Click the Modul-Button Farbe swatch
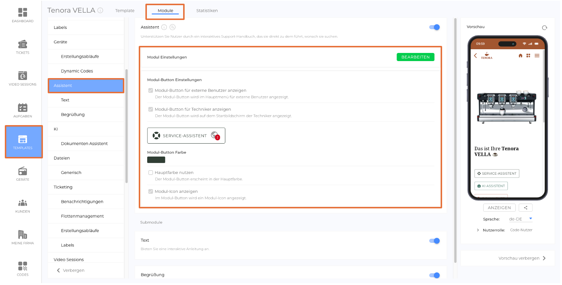Image resolution: width=562 pixels, height=285 pixels. [x=156, y=160]
